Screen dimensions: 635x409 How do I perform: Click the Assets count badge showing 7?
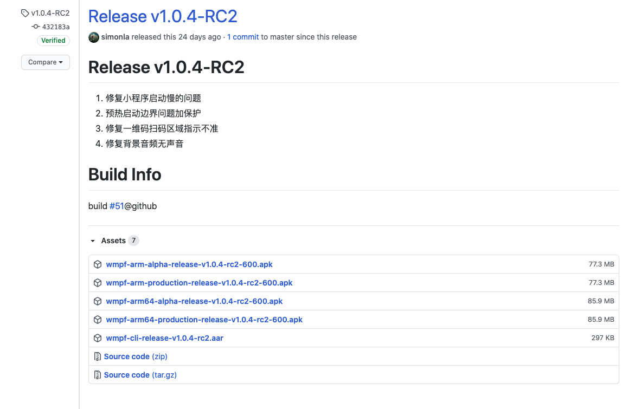(x=133, y=241)
